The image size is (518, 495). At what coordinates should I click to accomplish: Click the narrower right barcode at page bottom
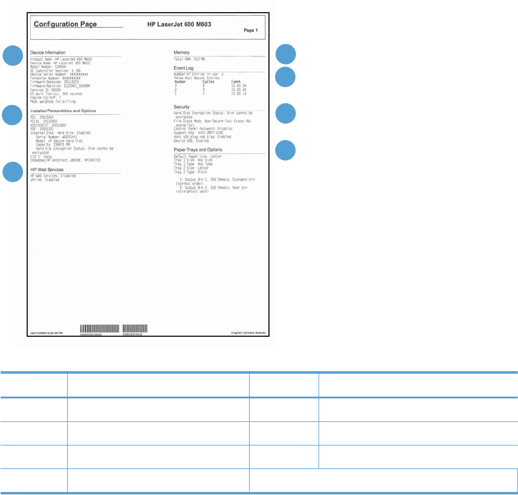pyautogui.click(x=135, y=328)
